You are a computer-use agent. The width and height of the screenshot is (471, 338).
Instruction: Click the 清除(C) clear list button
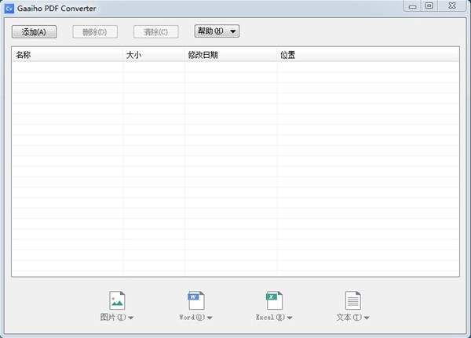(x=156, y=32)
